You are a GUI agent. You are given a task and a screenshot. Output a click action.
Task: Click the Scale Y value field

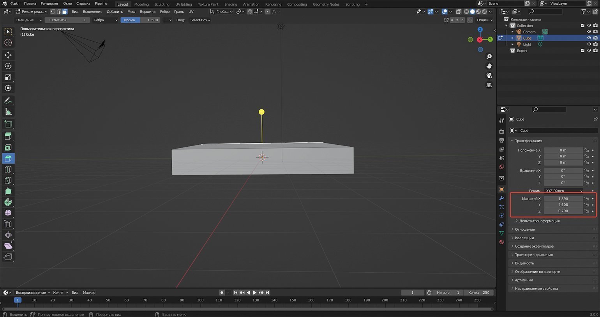pos(563,205)
